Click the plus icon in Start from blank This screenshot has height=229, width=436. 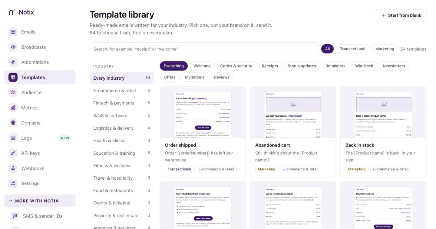383,15
